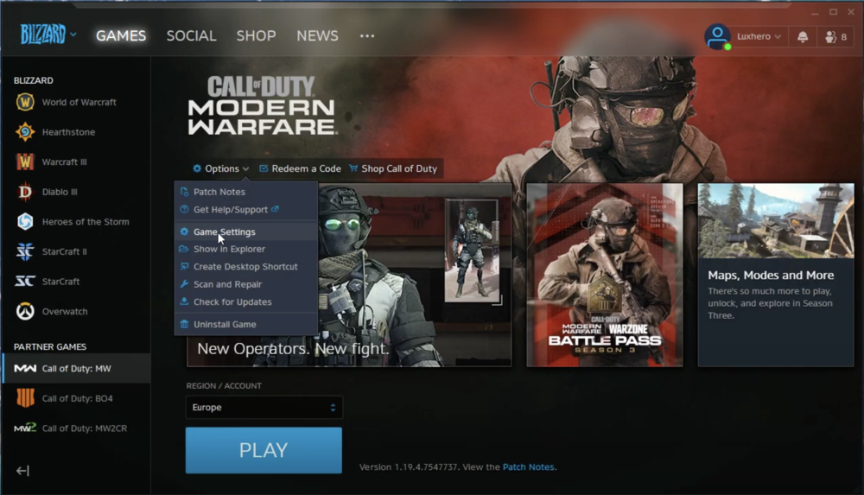This screenshot has height=495, width=864.
Task: Select the World of Warcraft icon
Action: 25,102
